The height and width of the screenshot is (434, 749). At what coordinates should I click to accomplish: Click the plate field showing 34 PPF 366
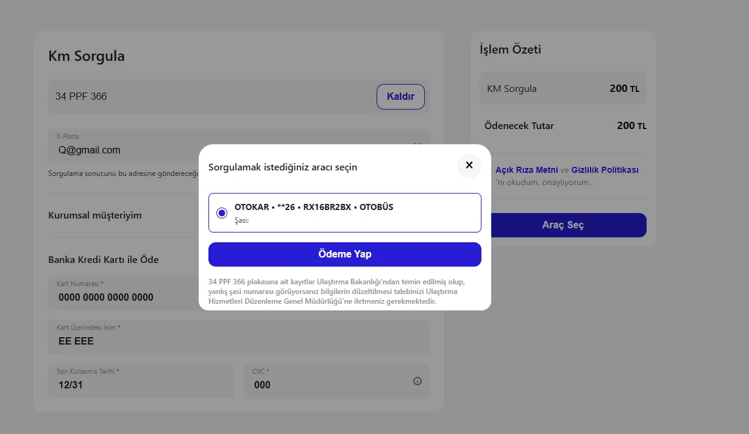pyautogui.click(x=207, y=97)
